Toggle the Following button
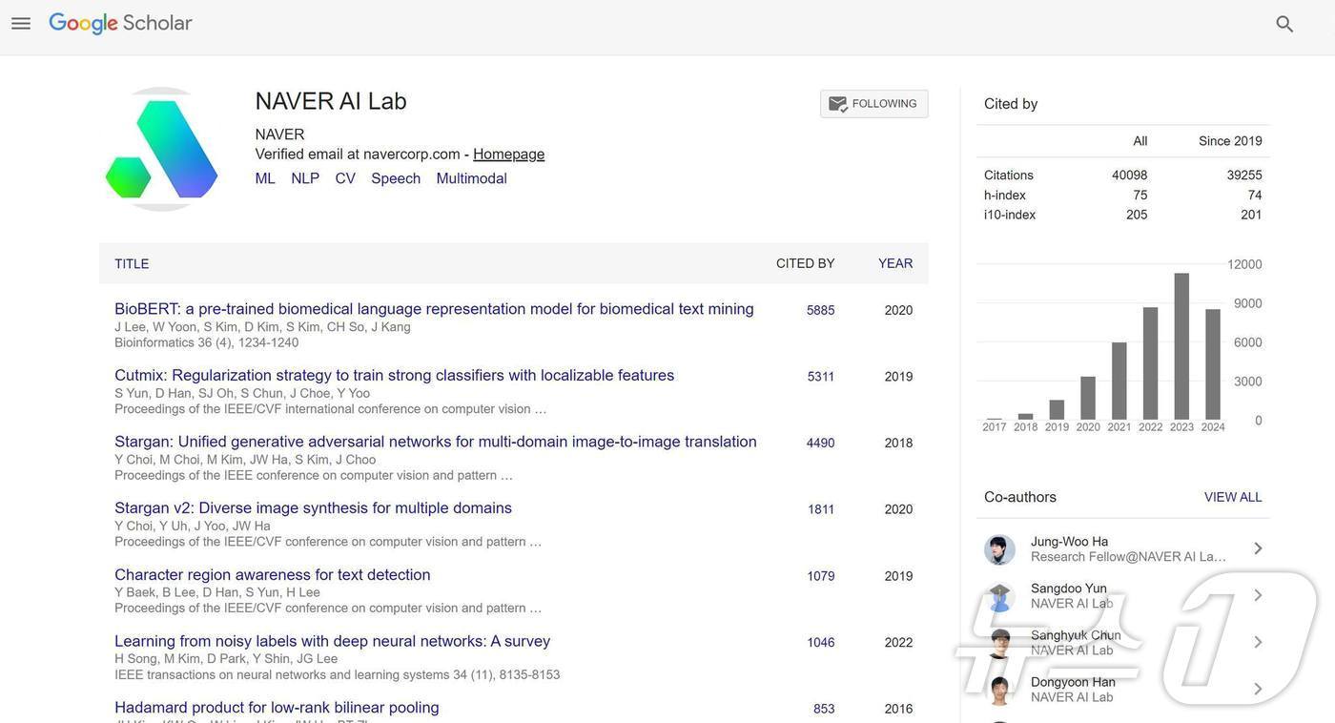This screenshot has width=1335, height=723. coord(873,104)
